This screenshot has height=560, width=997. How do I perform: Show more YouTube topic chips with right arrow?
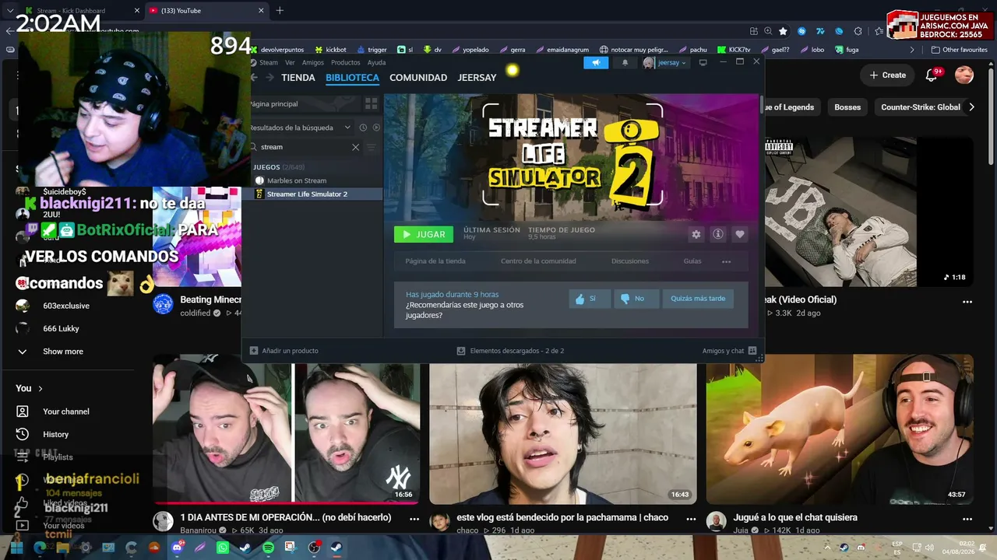pos(971,107)
